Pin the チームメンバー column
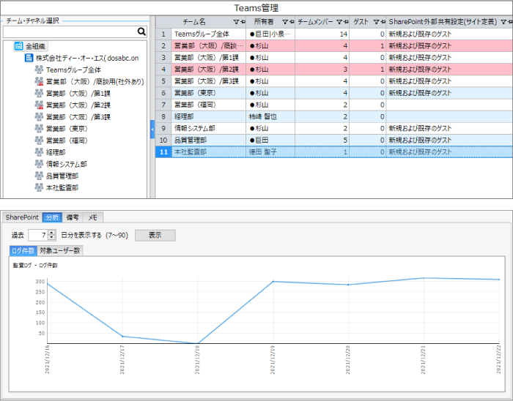The image size is (513, 401). 346,22
